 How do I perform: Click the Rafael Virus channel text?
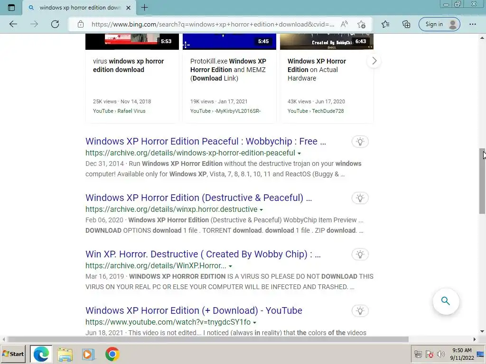pyautogui.click(x=131, y=111)
